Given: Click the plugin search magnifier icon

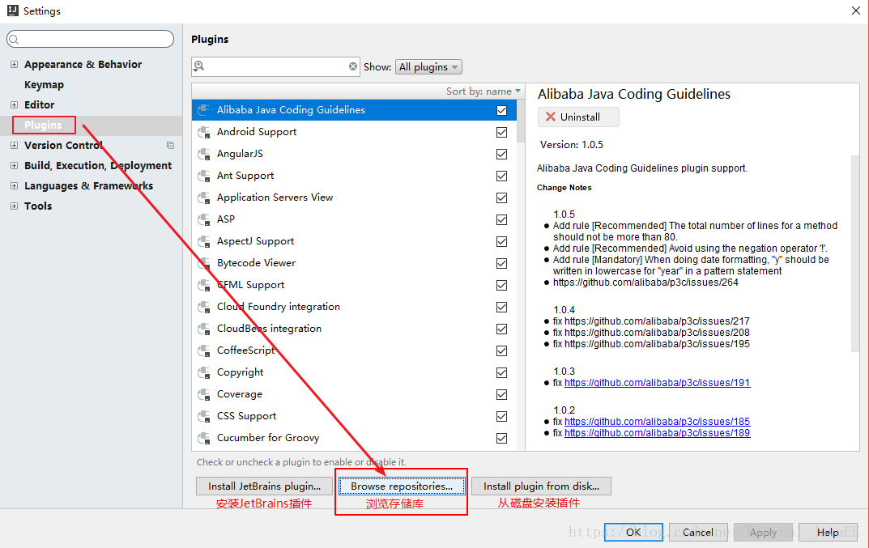Looking at the screenshot, I should tap(199, 66).
